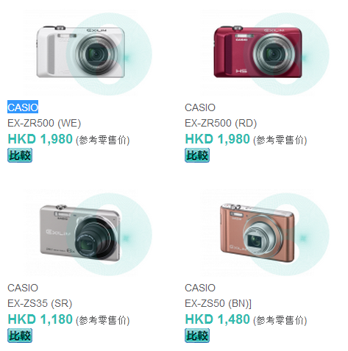Screen dimensions: 348x351
Task: Click HKD 1,980 price of white camera
Action: (x=40, y=139)
